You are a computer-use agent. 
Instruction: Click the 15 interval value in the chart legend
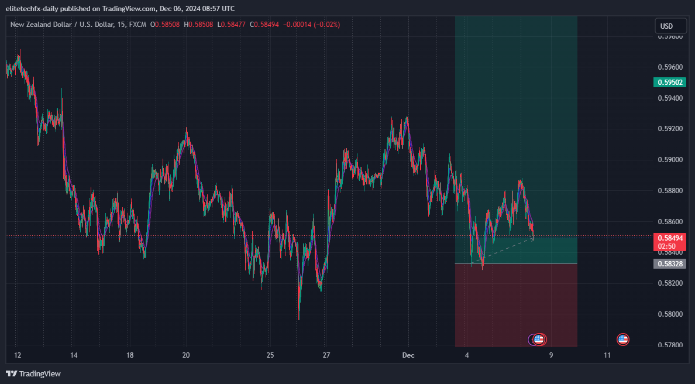click(x=121, y=25)
